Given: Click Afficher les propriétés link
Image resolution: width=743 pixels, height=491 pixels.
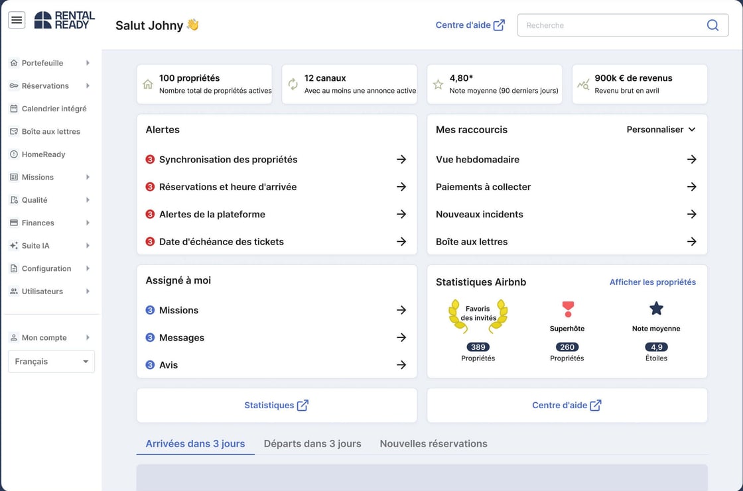Looking at the screenshot, I should tap(653, 282).
